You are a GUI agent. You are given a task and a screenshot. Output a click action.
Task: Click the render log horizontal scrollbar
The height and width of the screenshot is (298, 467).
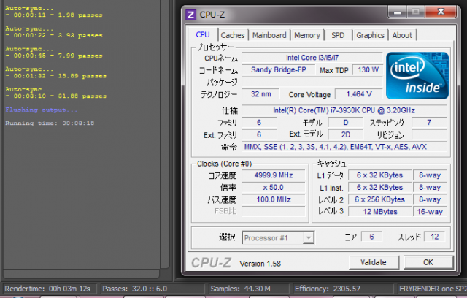[81, 273]
